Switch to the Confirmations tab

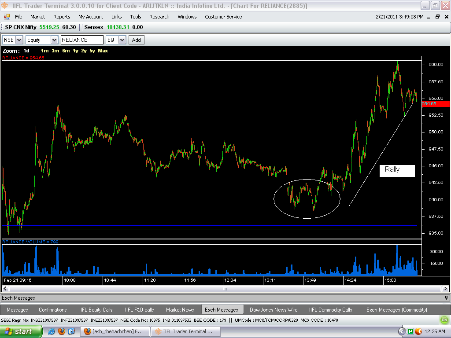click(53, 309)
